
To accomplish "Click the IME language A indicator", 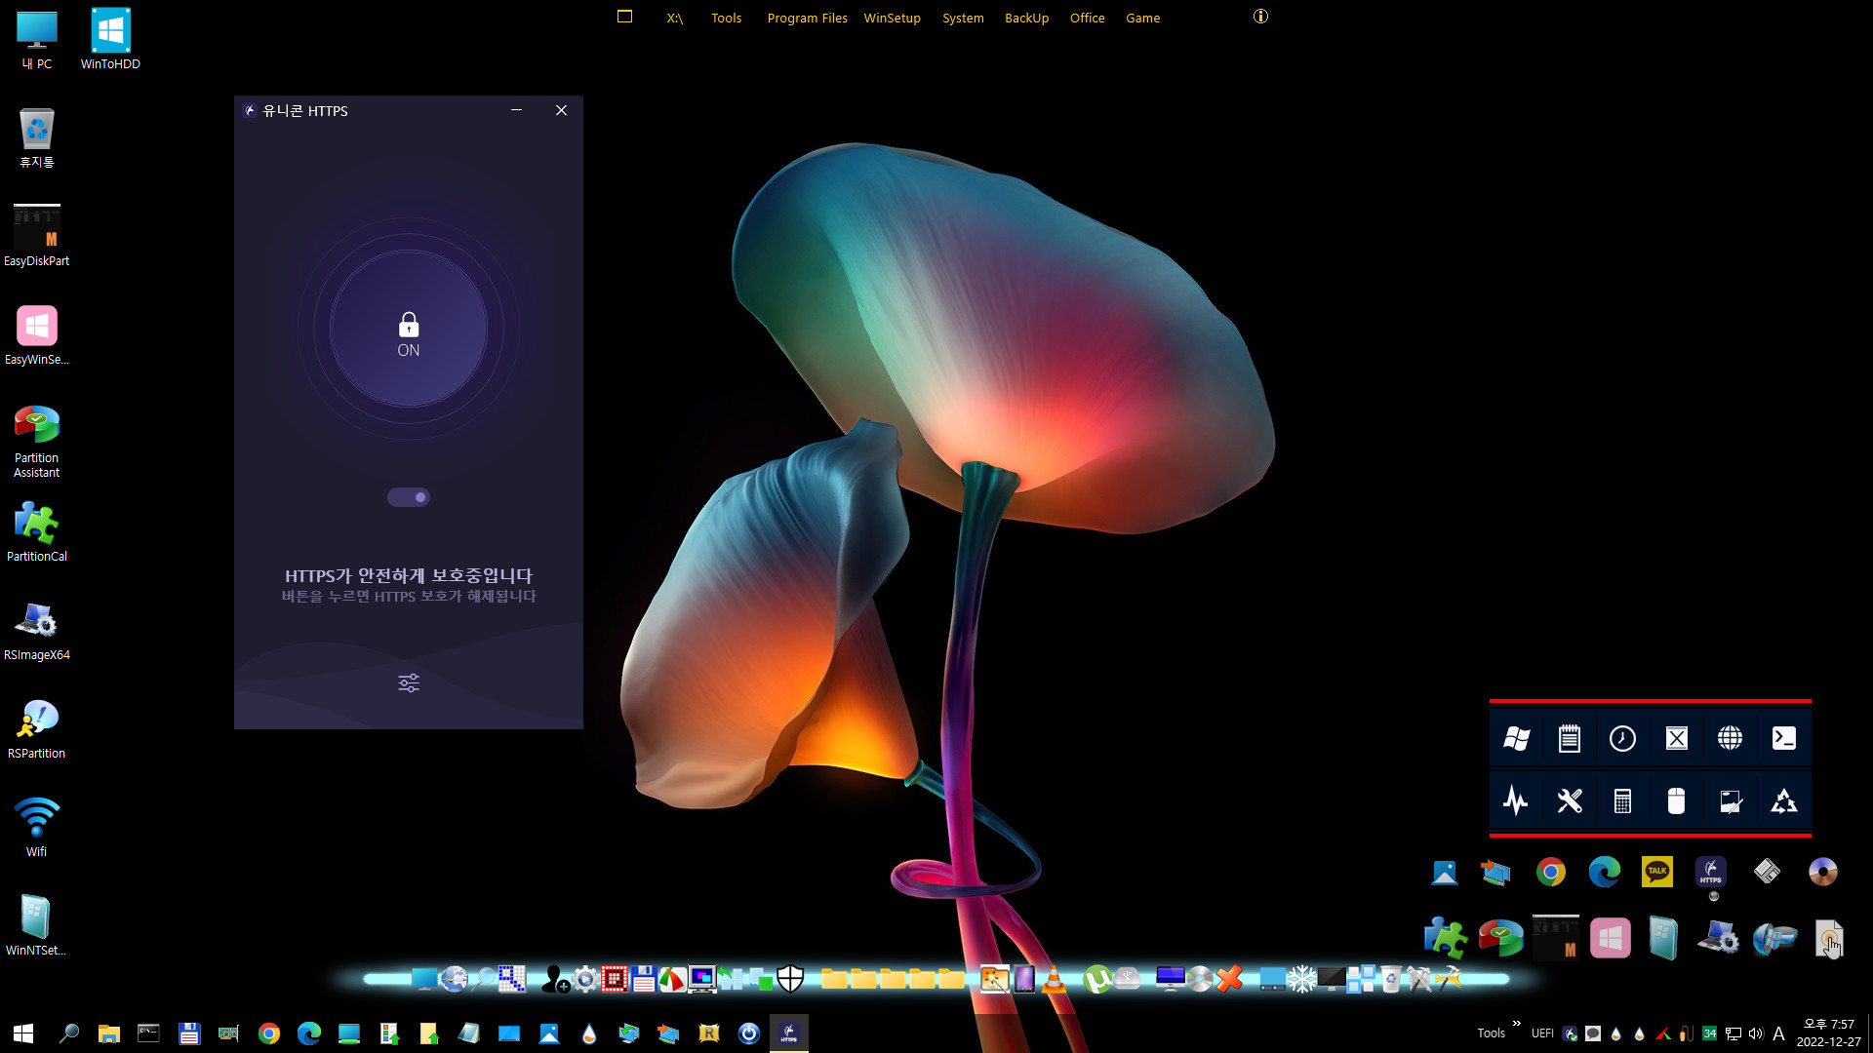I will 1778,1033.
